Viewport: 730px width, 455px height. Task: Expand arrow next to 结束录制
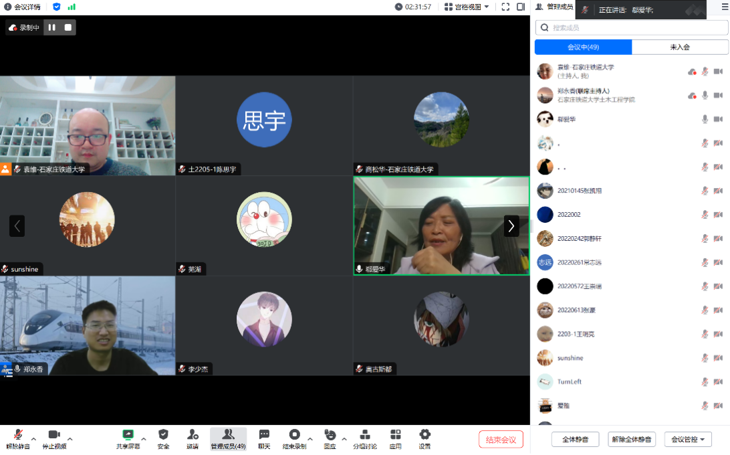[310, 440]
